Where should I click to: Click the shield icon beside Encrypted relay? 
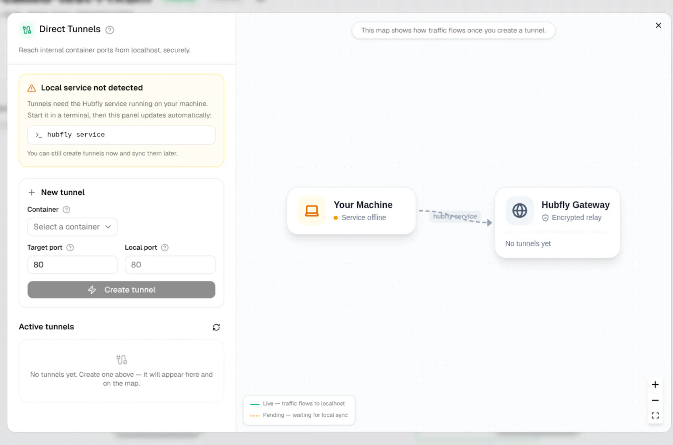point(545,218)
